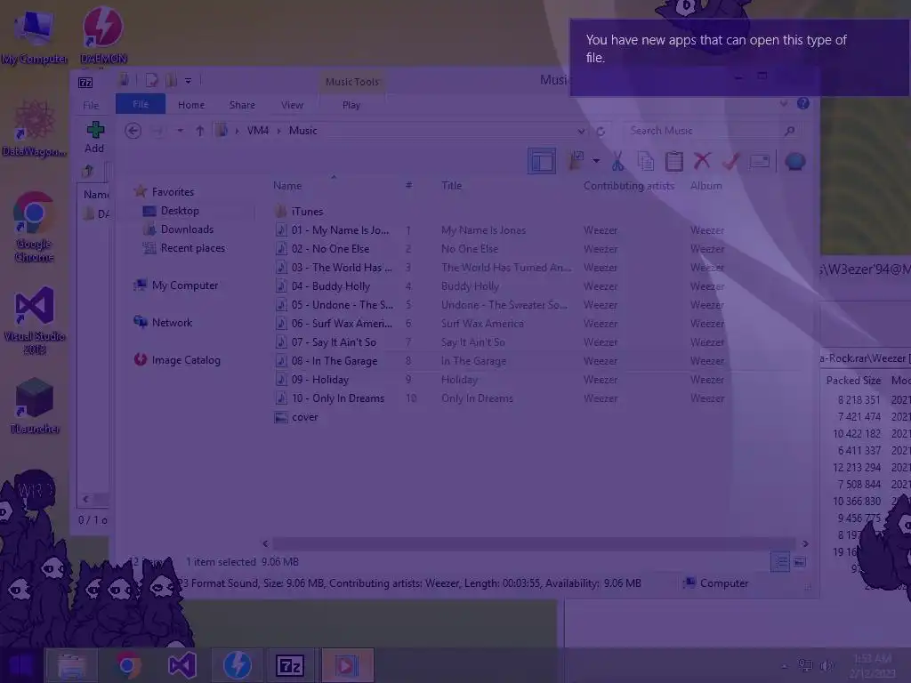Open TLauncher desktop shortcut

pyautogui.click(x=35, y=406)
